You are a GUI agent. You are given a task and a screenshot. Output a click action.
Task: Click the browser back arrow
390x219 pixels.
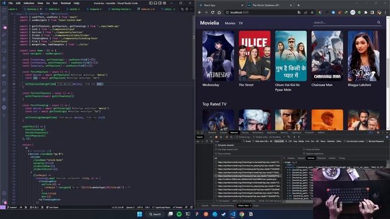(x=200, y=12)
